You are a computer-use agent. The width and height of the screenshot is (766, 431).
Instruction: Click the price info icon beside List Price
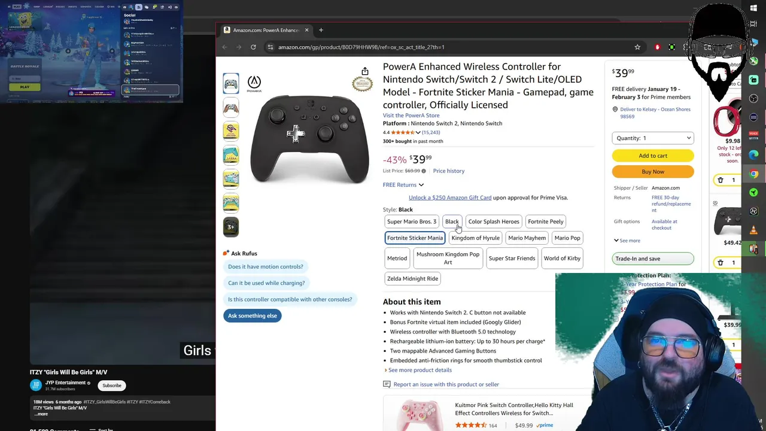tap(424, 171)
